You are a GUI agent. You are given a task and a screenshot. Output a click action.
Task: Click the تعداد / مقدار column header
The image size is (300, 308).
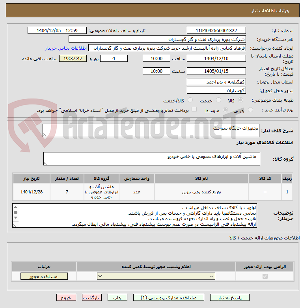[x=67, y=178]
